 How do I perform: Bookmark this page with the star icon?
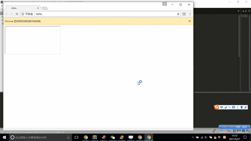pos(178,14)
